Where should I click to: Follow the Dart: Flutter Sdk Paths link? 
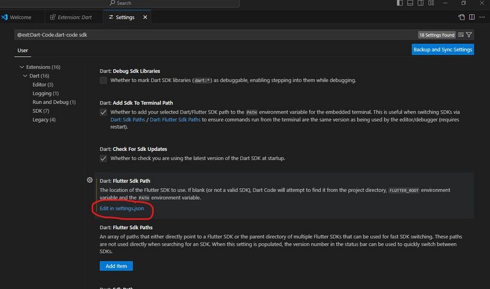(x=175, y=120)
